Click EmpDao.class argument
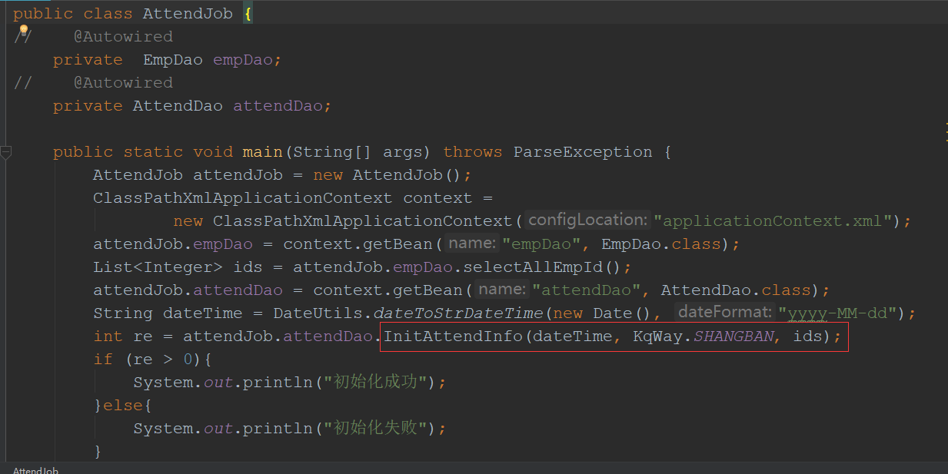Image resolution: width=948 pixels, height=474 pixels. [661, 244]
